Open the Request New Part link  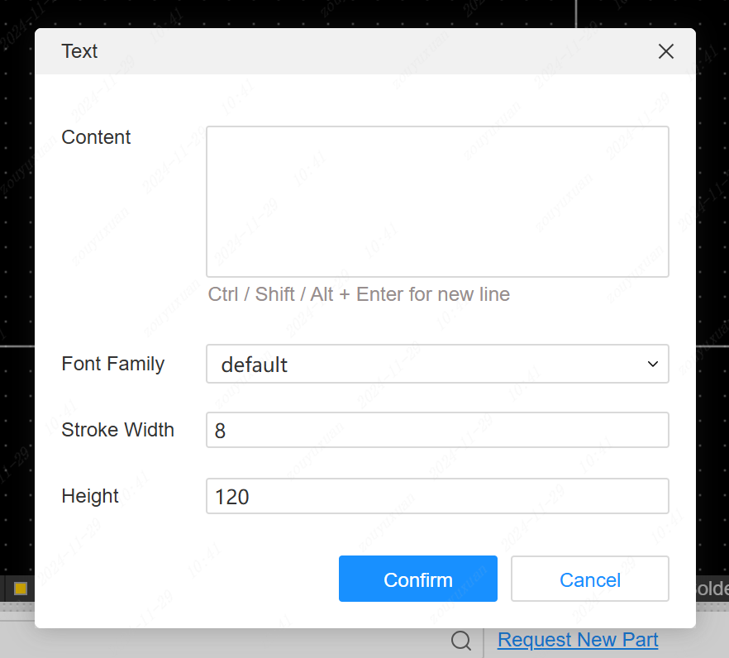coord(578,641)
